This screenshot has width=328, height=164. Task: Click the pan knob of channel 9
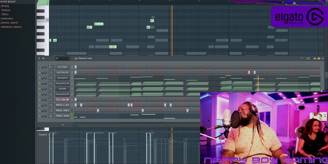43,111
